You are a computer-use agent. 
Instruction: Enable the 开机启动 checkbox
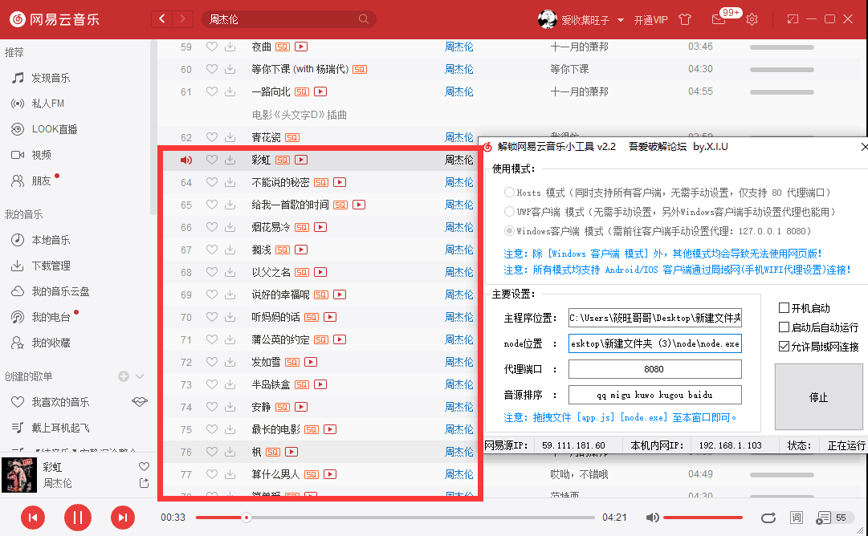[784, 307]
